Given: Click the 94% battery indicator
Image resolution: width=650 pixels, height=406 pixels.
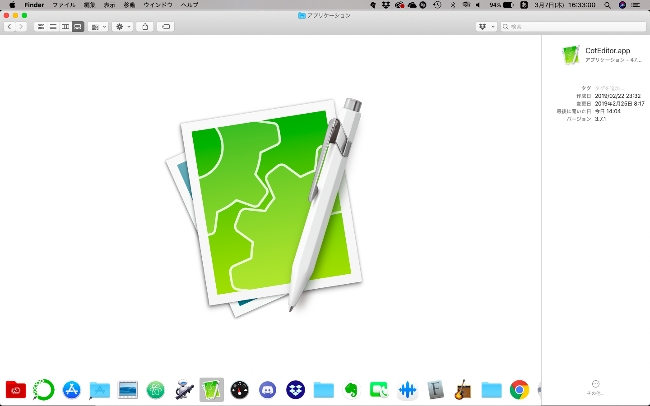Looking at the screenshot, I should coord(501,5).
